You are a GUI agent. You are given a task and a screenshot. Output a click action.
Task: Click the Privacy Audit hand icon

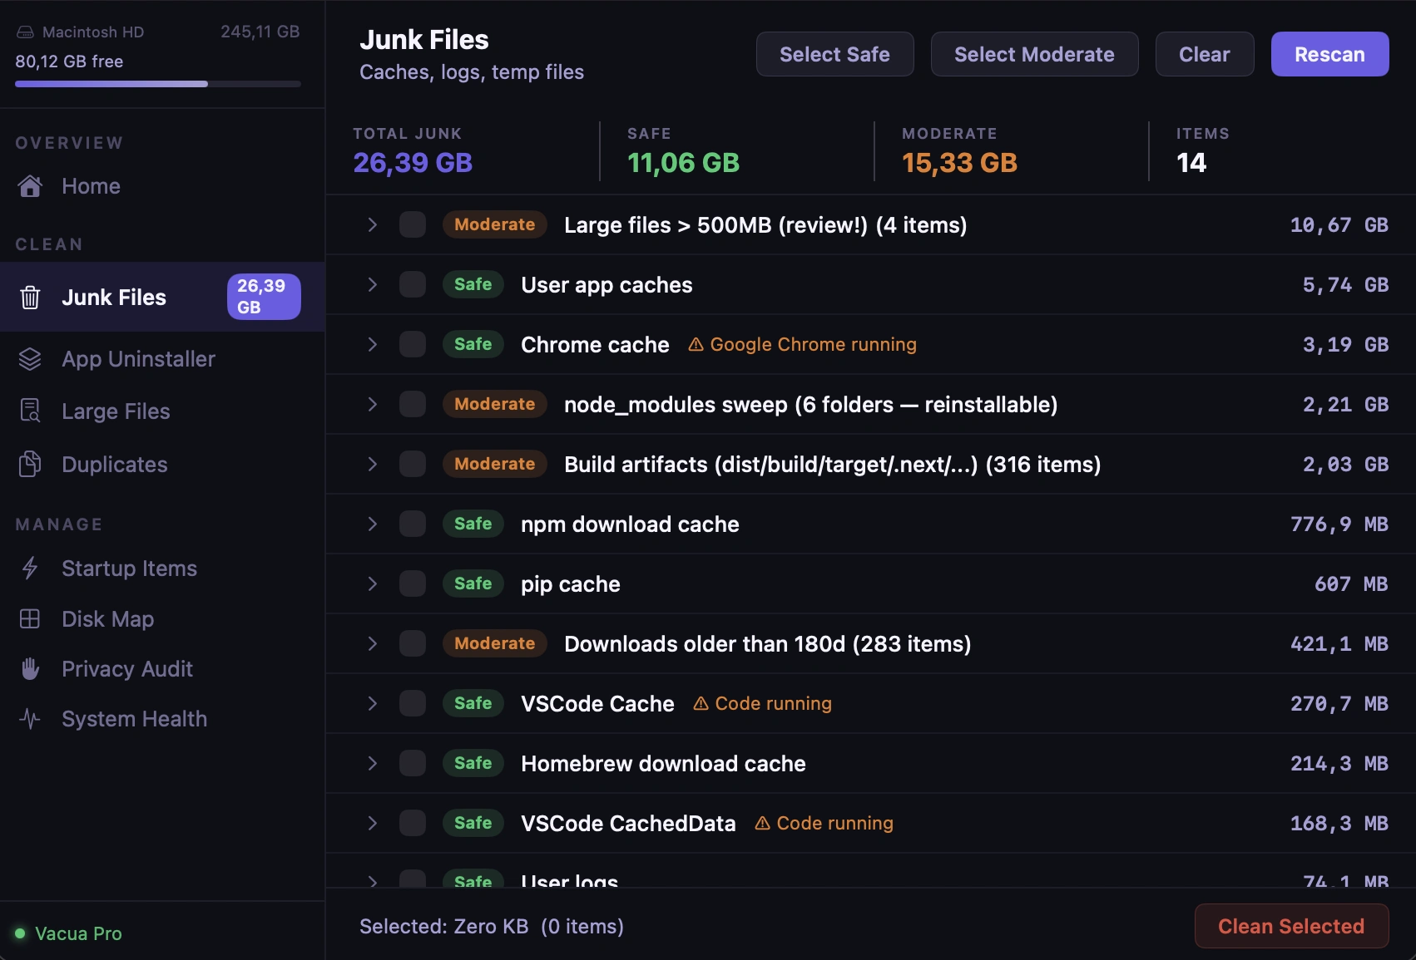pos(30,669)
